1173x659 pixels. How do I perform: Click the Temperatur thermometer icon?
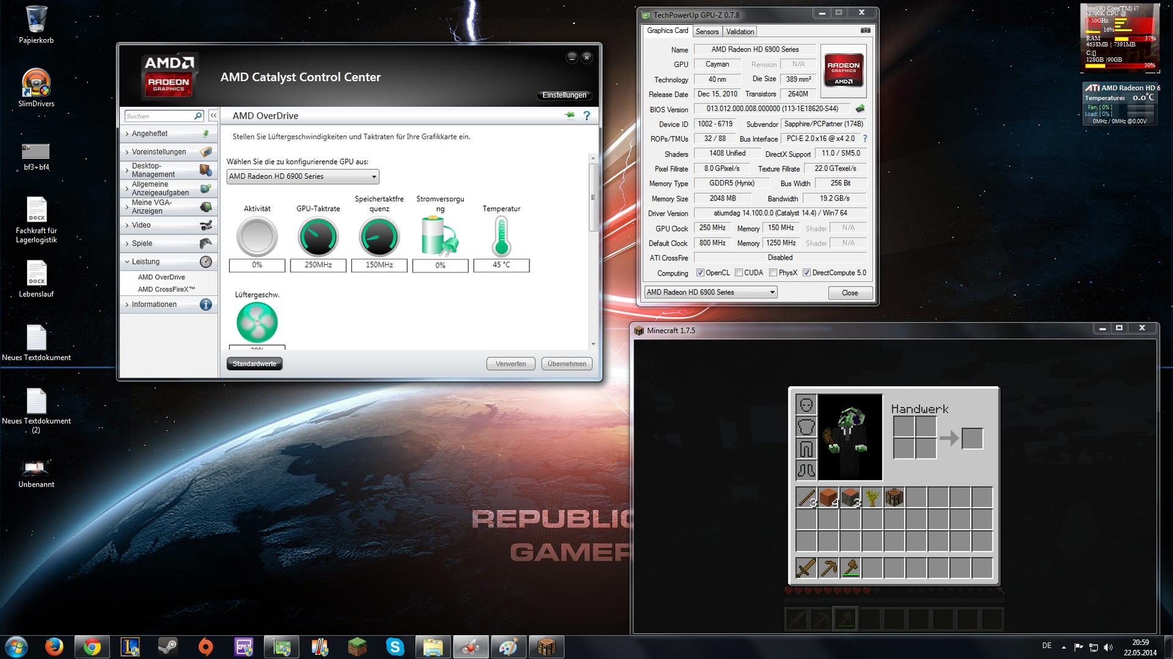click(501, 236)
